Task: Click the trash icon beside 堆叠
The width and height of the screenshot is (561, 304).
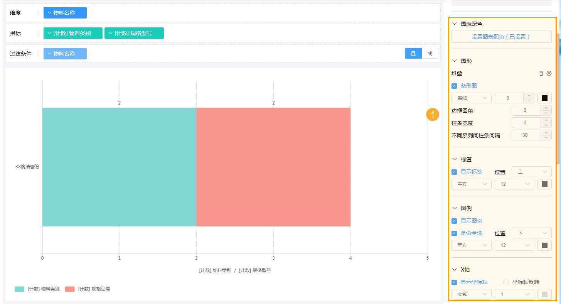Action: point(541,73)
